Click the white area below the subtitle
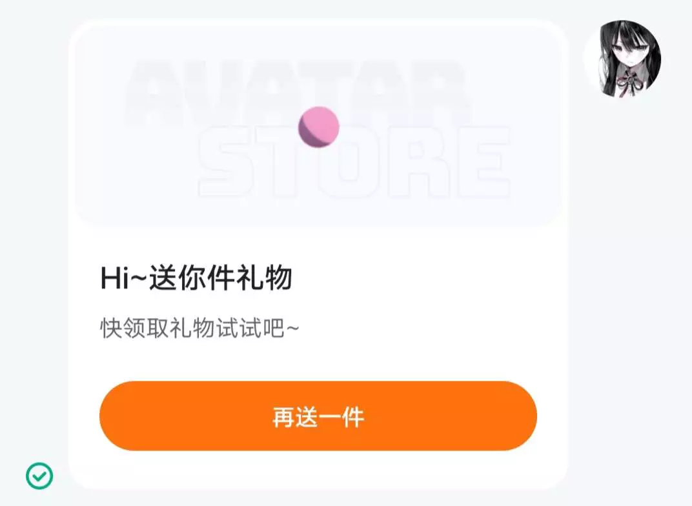692x506 pixels. coord(318,360)
